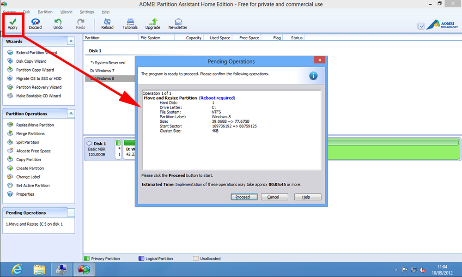
Task: Open the System menu
Action: point(9,12)
